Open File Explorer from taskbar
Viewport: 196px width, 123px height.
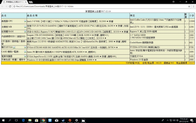point(30,120)
